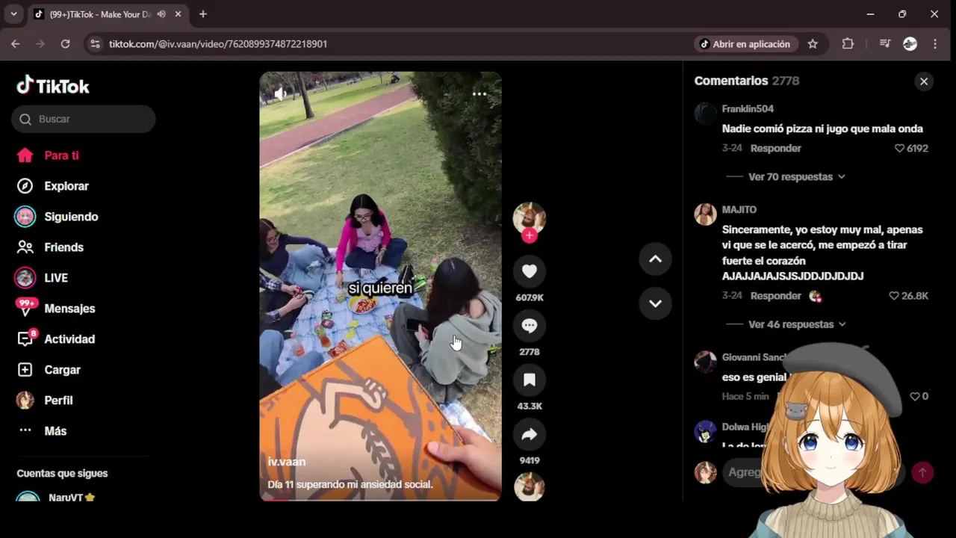View site information icon in address bar
This screenshot has width=956, height=538.
click(x=95, y=44)
